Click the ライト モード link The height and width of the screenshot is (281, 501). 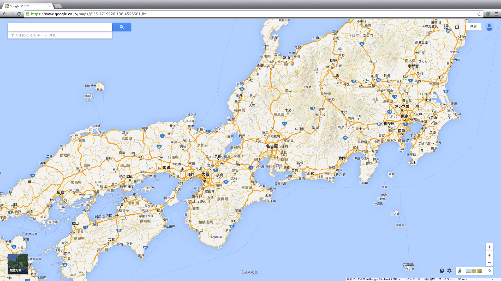pyautogui.click(x=412, y=279)
